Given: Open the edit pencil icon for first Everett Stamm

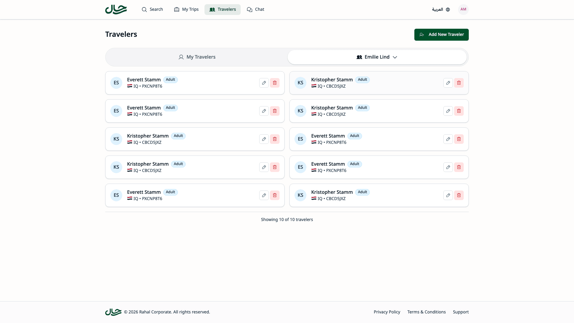Looking at the screenshot, I should pyautogui.click(x=264, y=83).
